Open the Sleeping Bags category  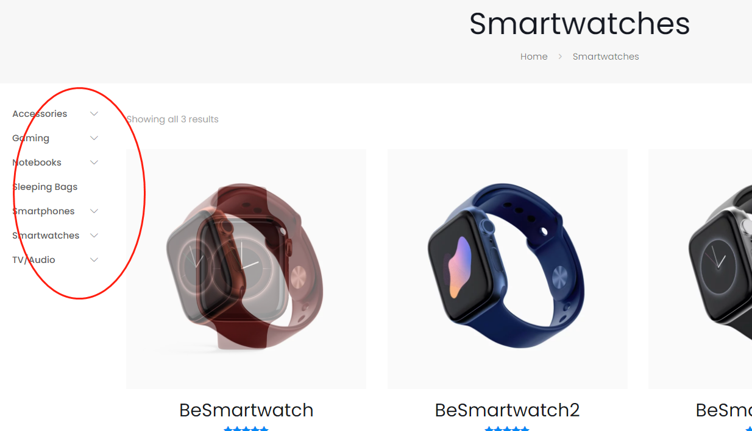coord(45,187)
